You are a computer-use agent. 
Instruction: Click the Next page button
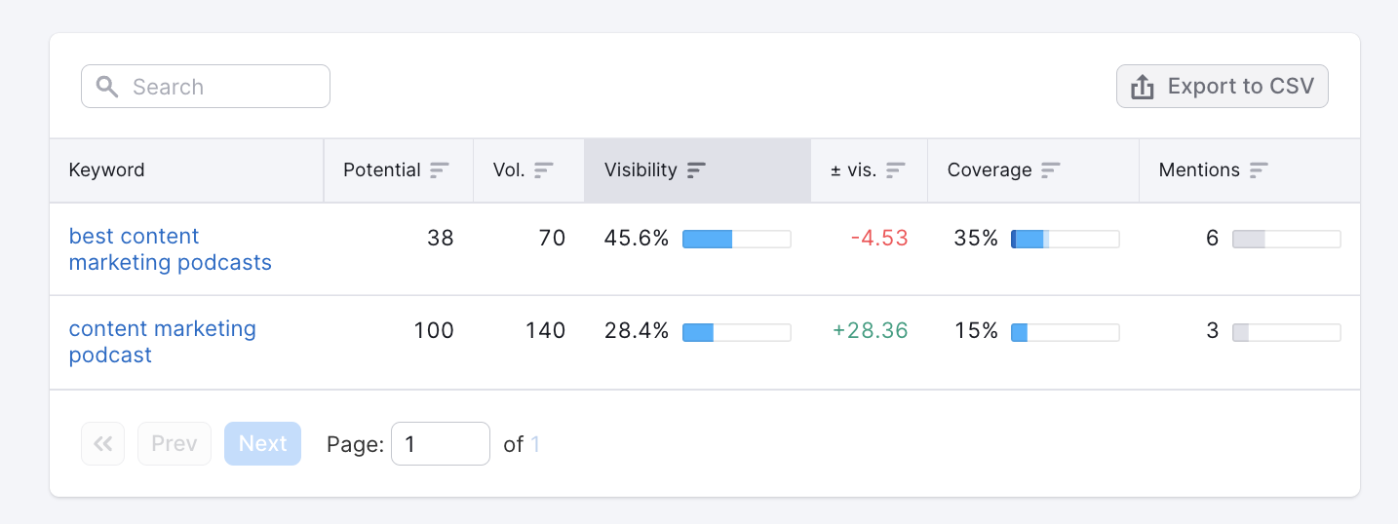coord(262,444)
